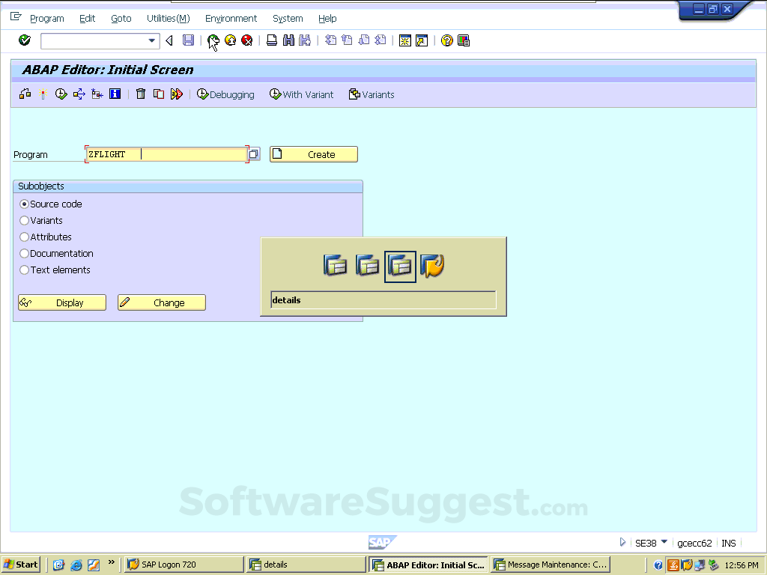Viewport: 767px width, 575px height.
Task: Click the Rename icon
Action: [177, 94]
